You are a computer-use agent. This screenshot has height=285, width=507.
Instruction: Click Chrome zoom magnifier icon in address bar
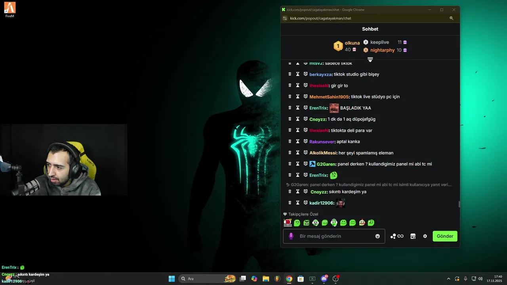point(451,18)
